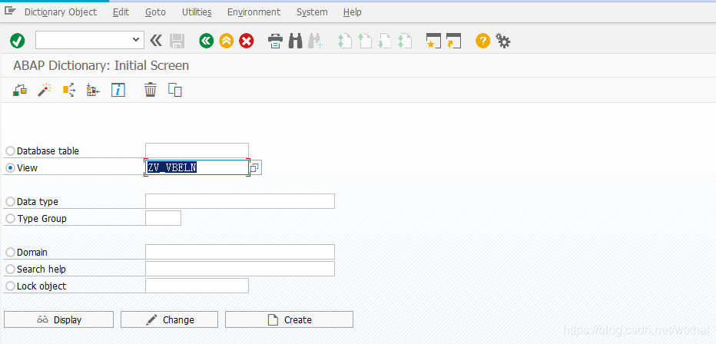Open the command field dropdown

(136, 40)
